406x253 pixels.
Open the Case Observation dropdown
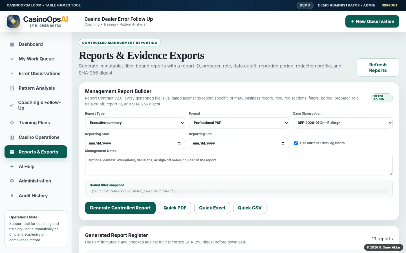point(343,123)
